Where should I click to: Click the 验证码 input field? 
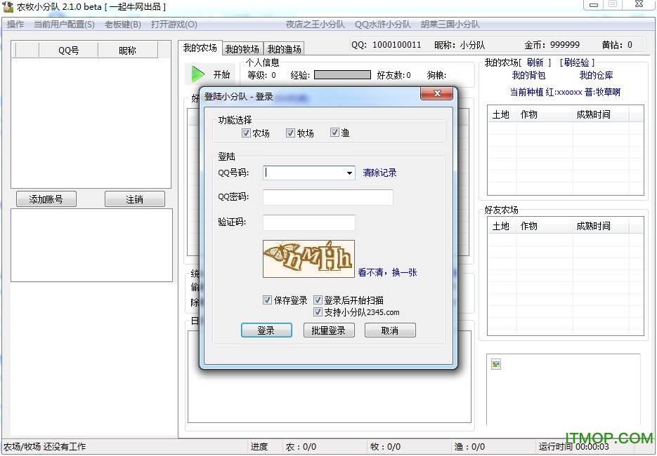[x=309, y=222]
